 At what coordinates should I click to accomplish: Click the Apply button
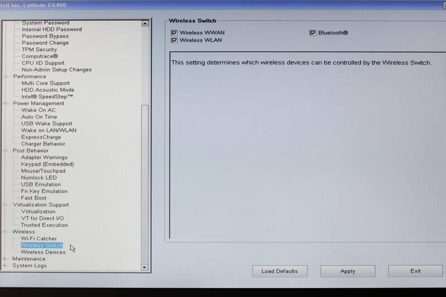click(x=347, y=271)
